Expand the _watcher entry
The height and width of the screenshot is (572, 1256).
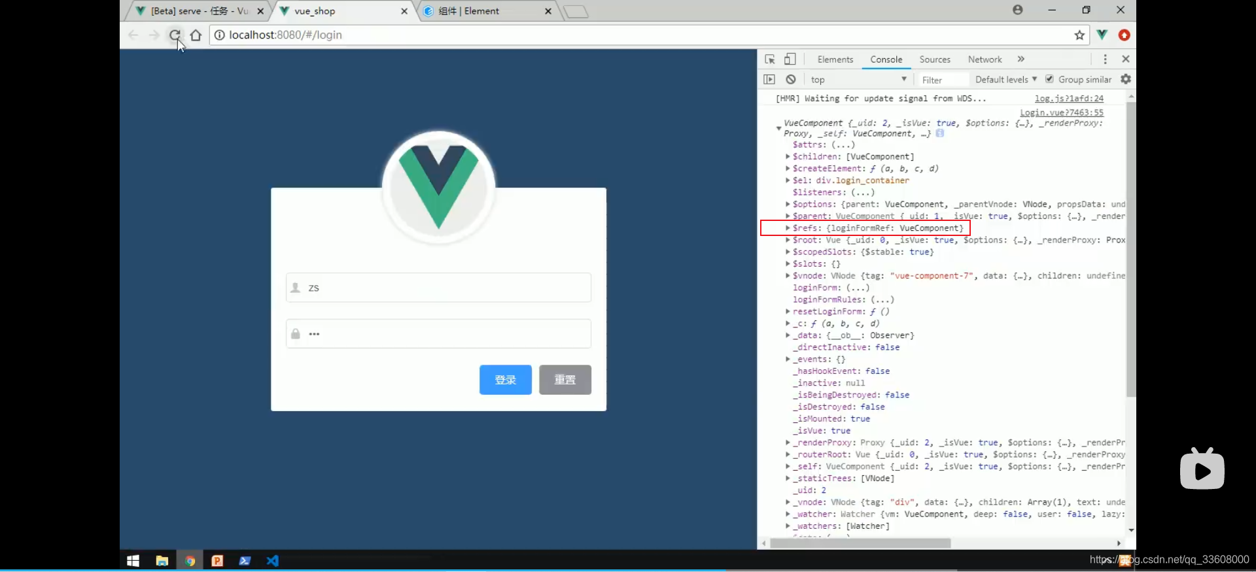pos(788,514)
